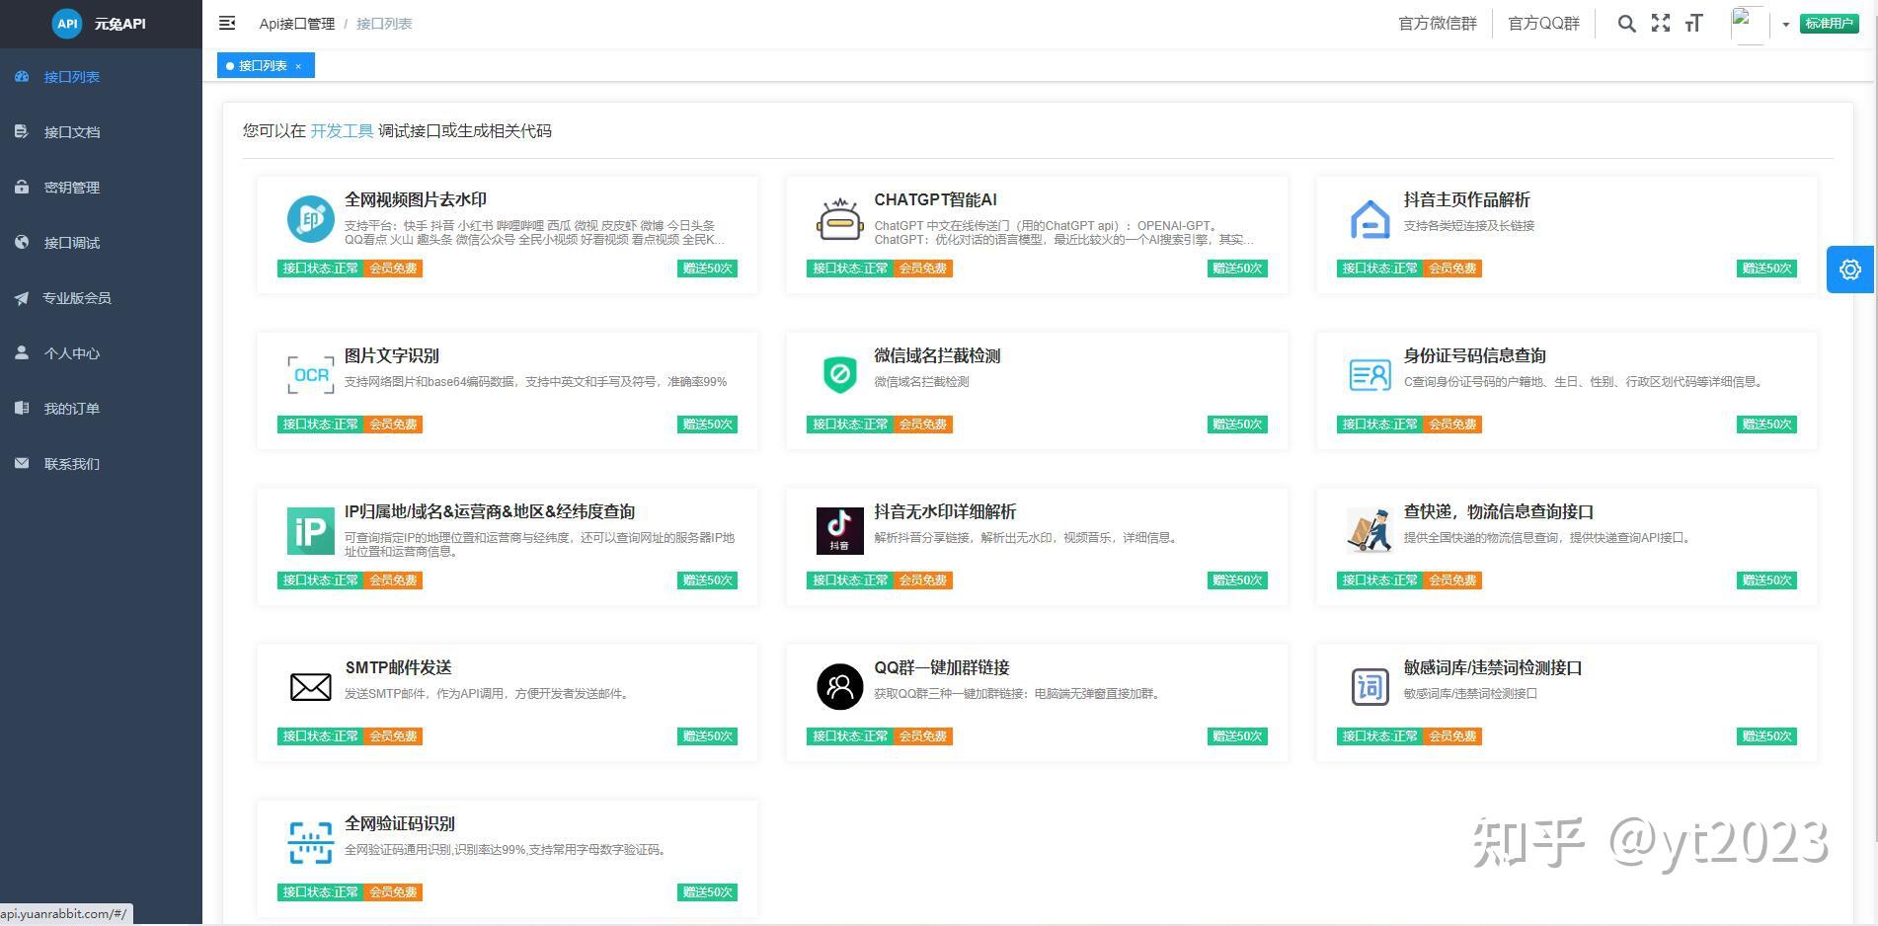Open the 抖音无水印详细解析 title
The width and height of the screenshot is (1878, 926).
[945, 512]
